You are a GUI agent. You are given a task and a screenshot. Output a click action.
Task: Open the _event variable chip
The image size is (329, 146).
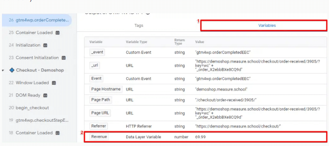click(x=97, y=52)
